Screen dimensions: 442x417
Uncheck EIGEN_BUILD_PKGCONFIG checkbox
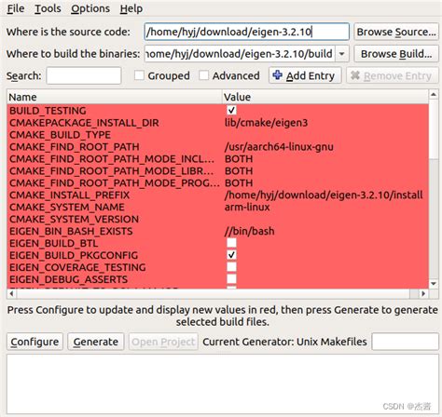tap(231, 255)
